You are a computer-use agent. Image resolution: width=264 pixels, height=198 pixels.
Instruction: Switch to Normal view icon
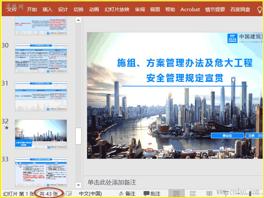pyautogui.click(x=176, y=194)
